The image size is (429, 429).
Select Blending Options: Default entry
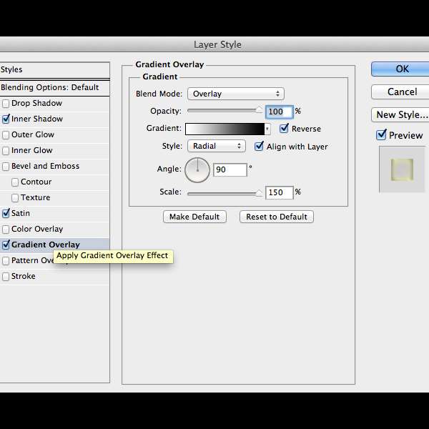tap(50, 87)
